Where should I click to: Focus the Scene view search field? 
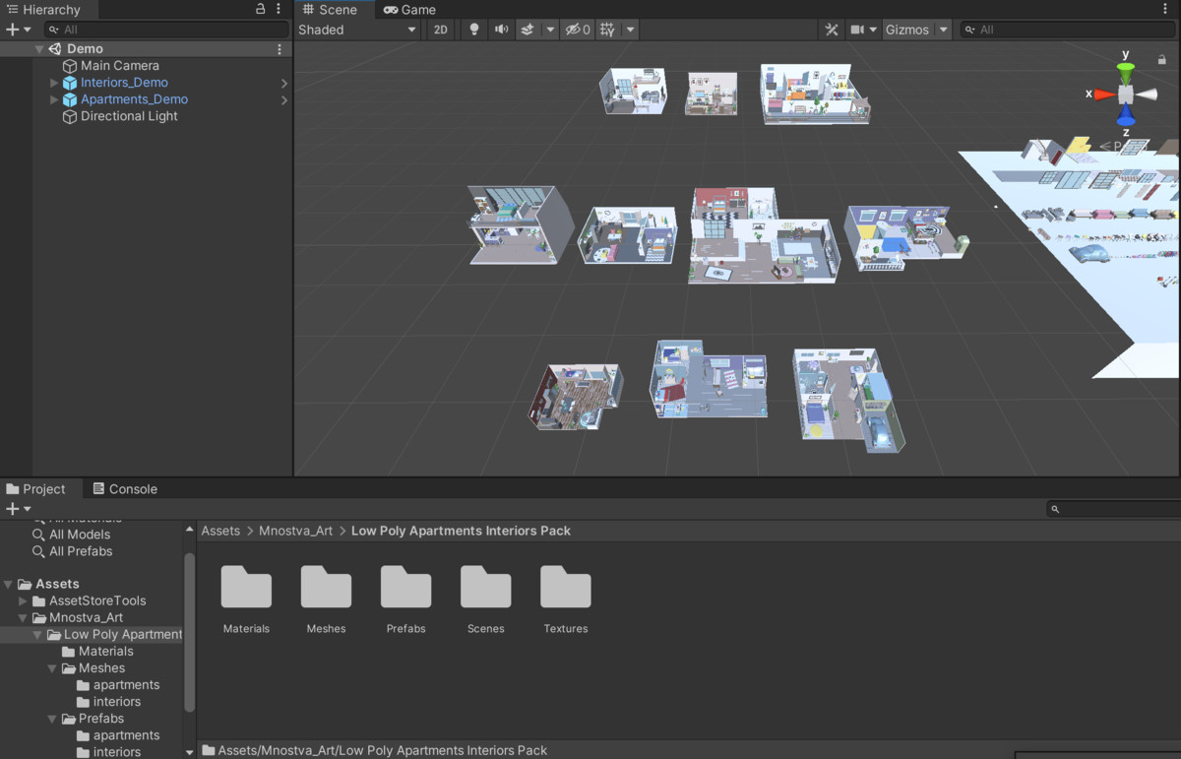click(x=1066, y=30)
